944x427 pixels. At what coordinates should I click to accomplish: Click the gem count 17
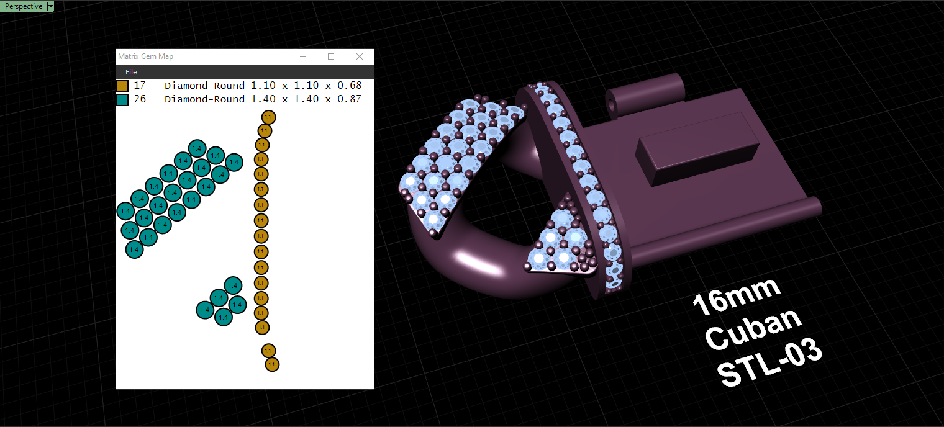click(x=140, y=86)
